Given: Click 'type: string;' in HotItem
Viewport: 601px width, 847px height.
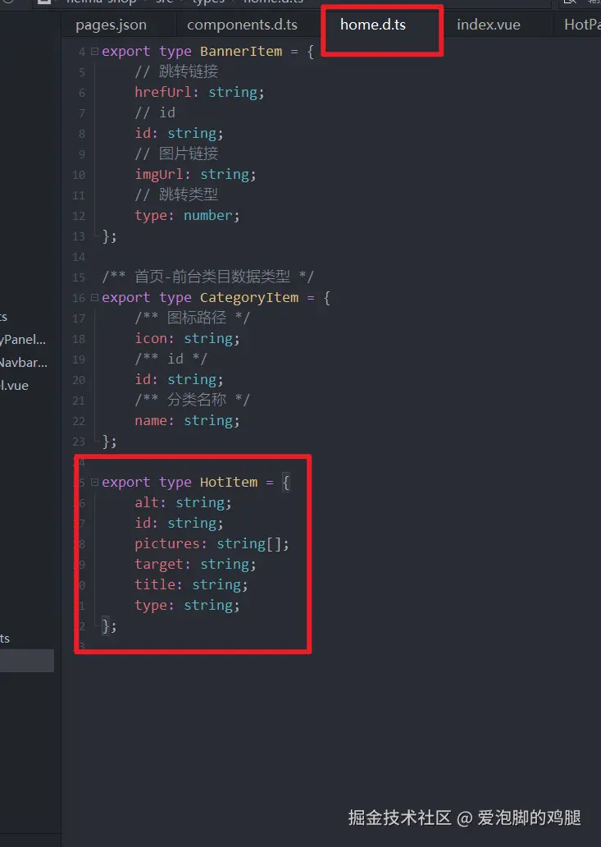Looking at the screenshot, I should coord(187,606).
